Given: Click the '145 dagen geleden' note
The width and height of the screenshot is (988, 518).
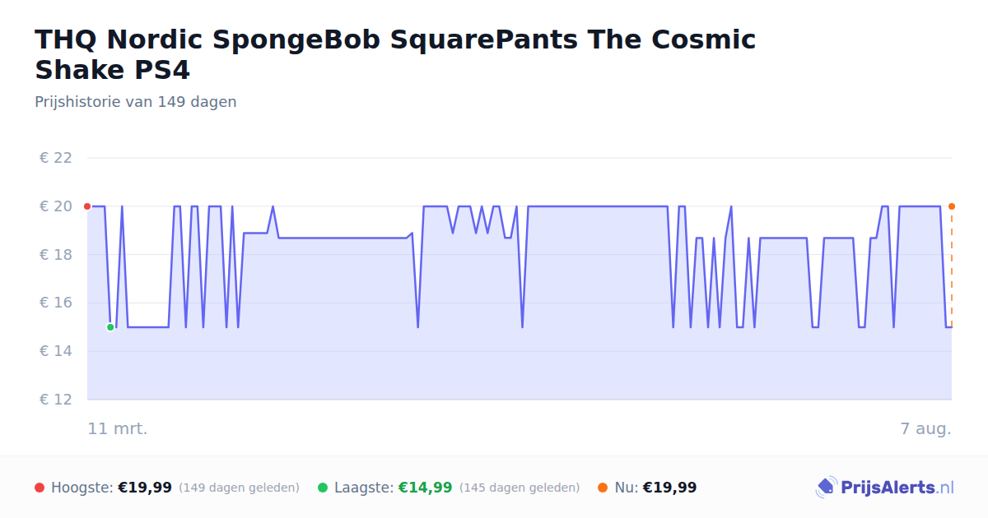Looking at the screenshot, I should (520, 488).
